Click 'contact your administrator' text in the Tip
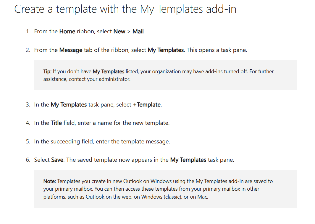 point(99,79)
